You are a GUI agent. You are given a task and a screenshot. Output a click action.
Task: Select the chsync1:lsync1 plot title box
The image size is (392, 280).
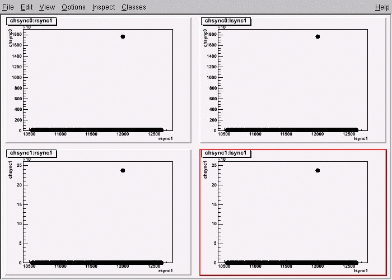[226, 153]
